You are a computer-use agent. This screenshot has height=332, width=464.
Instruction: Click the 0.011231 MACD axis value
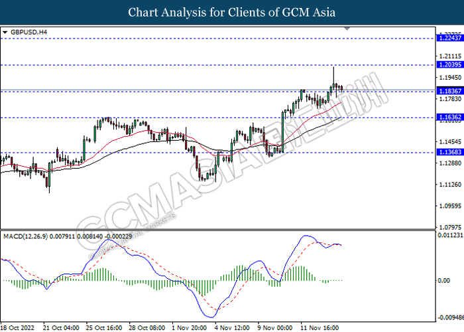point(450,235)
